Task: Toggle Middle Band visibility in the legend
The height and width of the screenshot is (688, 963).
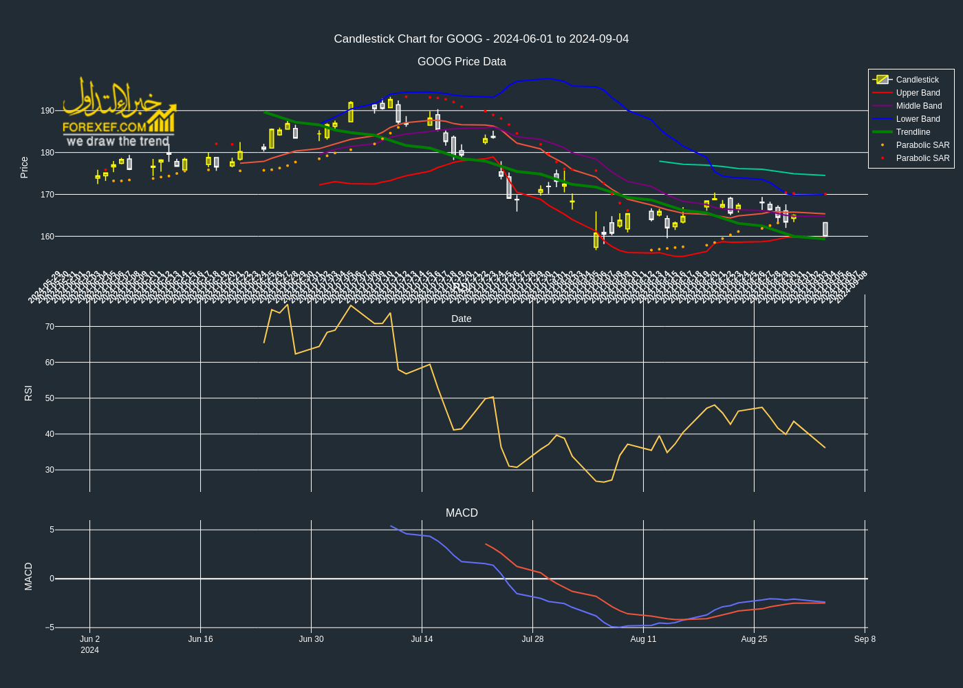Action: (912, 106)
